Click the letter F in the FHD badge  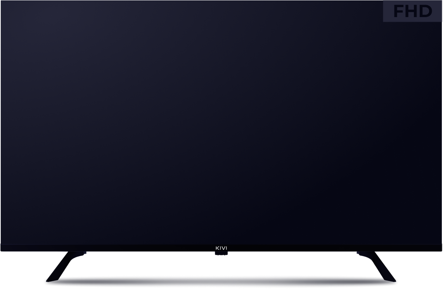[x=400, y=11]
